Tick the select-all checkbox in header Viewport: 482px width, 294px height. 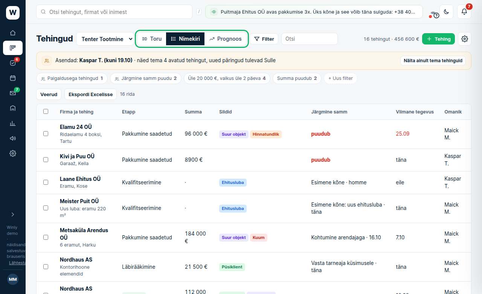pos(46,112)
